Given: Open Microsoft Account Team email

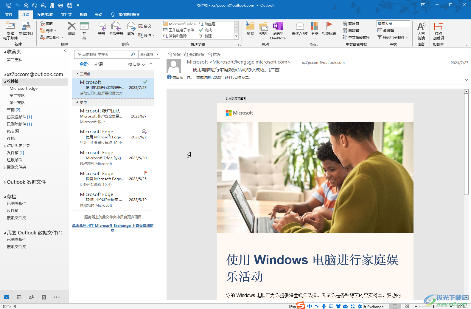Looking at the screenshot, I should [113, 116].
